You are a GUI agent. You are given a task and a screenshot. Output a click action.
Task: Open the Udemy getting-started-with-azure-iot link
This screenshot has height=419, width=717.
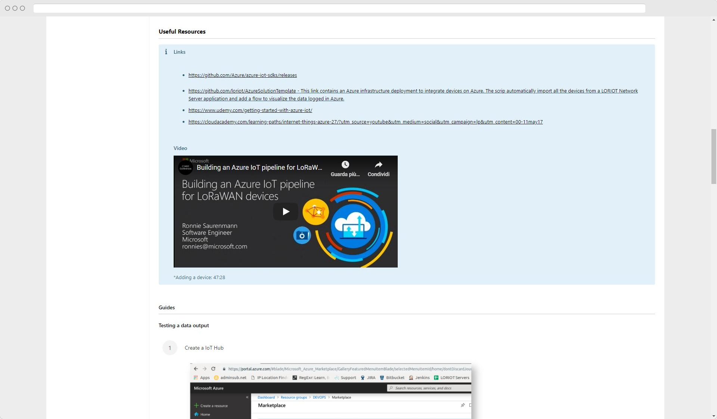250,110
